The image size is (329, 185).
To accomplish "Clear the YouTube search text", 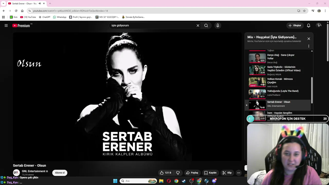I will [x=198, y=25].
